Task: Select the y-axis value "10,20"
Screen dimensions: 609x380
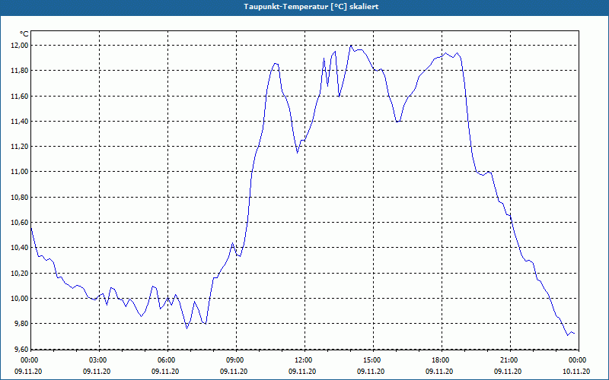Action: tap(21, 273)
